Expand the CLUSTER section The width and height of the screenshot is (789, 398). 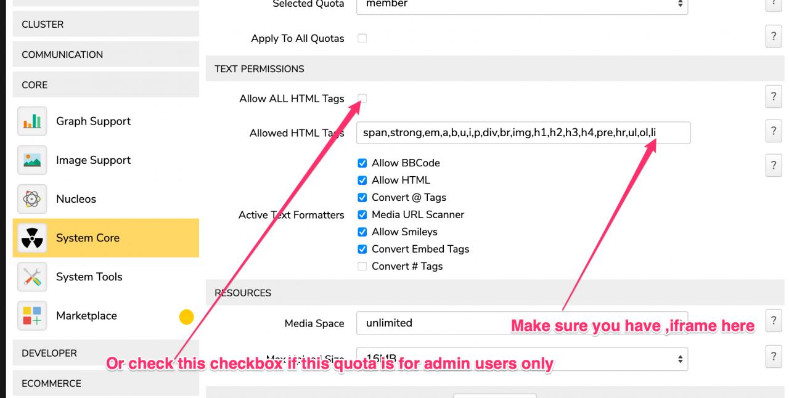click(x=106, y=24)
